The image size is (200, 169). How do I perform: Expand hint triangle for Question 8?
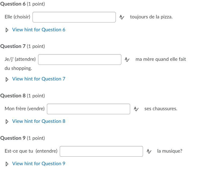point(7,122)
